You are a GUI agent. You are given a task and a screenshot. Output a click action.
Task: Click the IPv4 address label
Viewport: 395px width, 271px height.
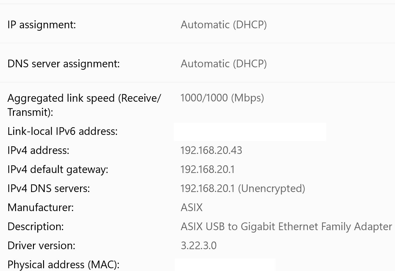(38, 151)
